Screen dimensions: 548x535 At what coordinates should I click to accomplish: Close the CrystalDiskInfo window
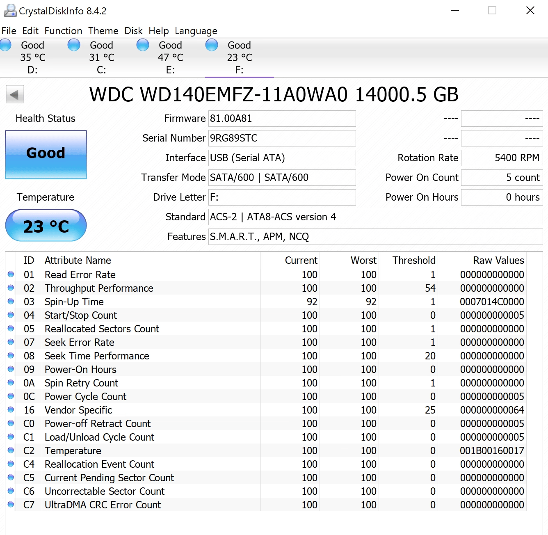(x=530, y=11)
